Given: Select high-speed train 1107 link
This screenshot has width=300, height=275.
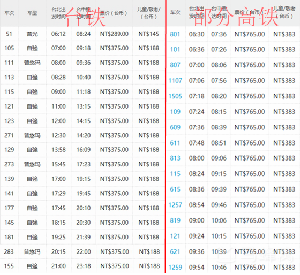Looking at the screenshot, I should click(175, 81).
